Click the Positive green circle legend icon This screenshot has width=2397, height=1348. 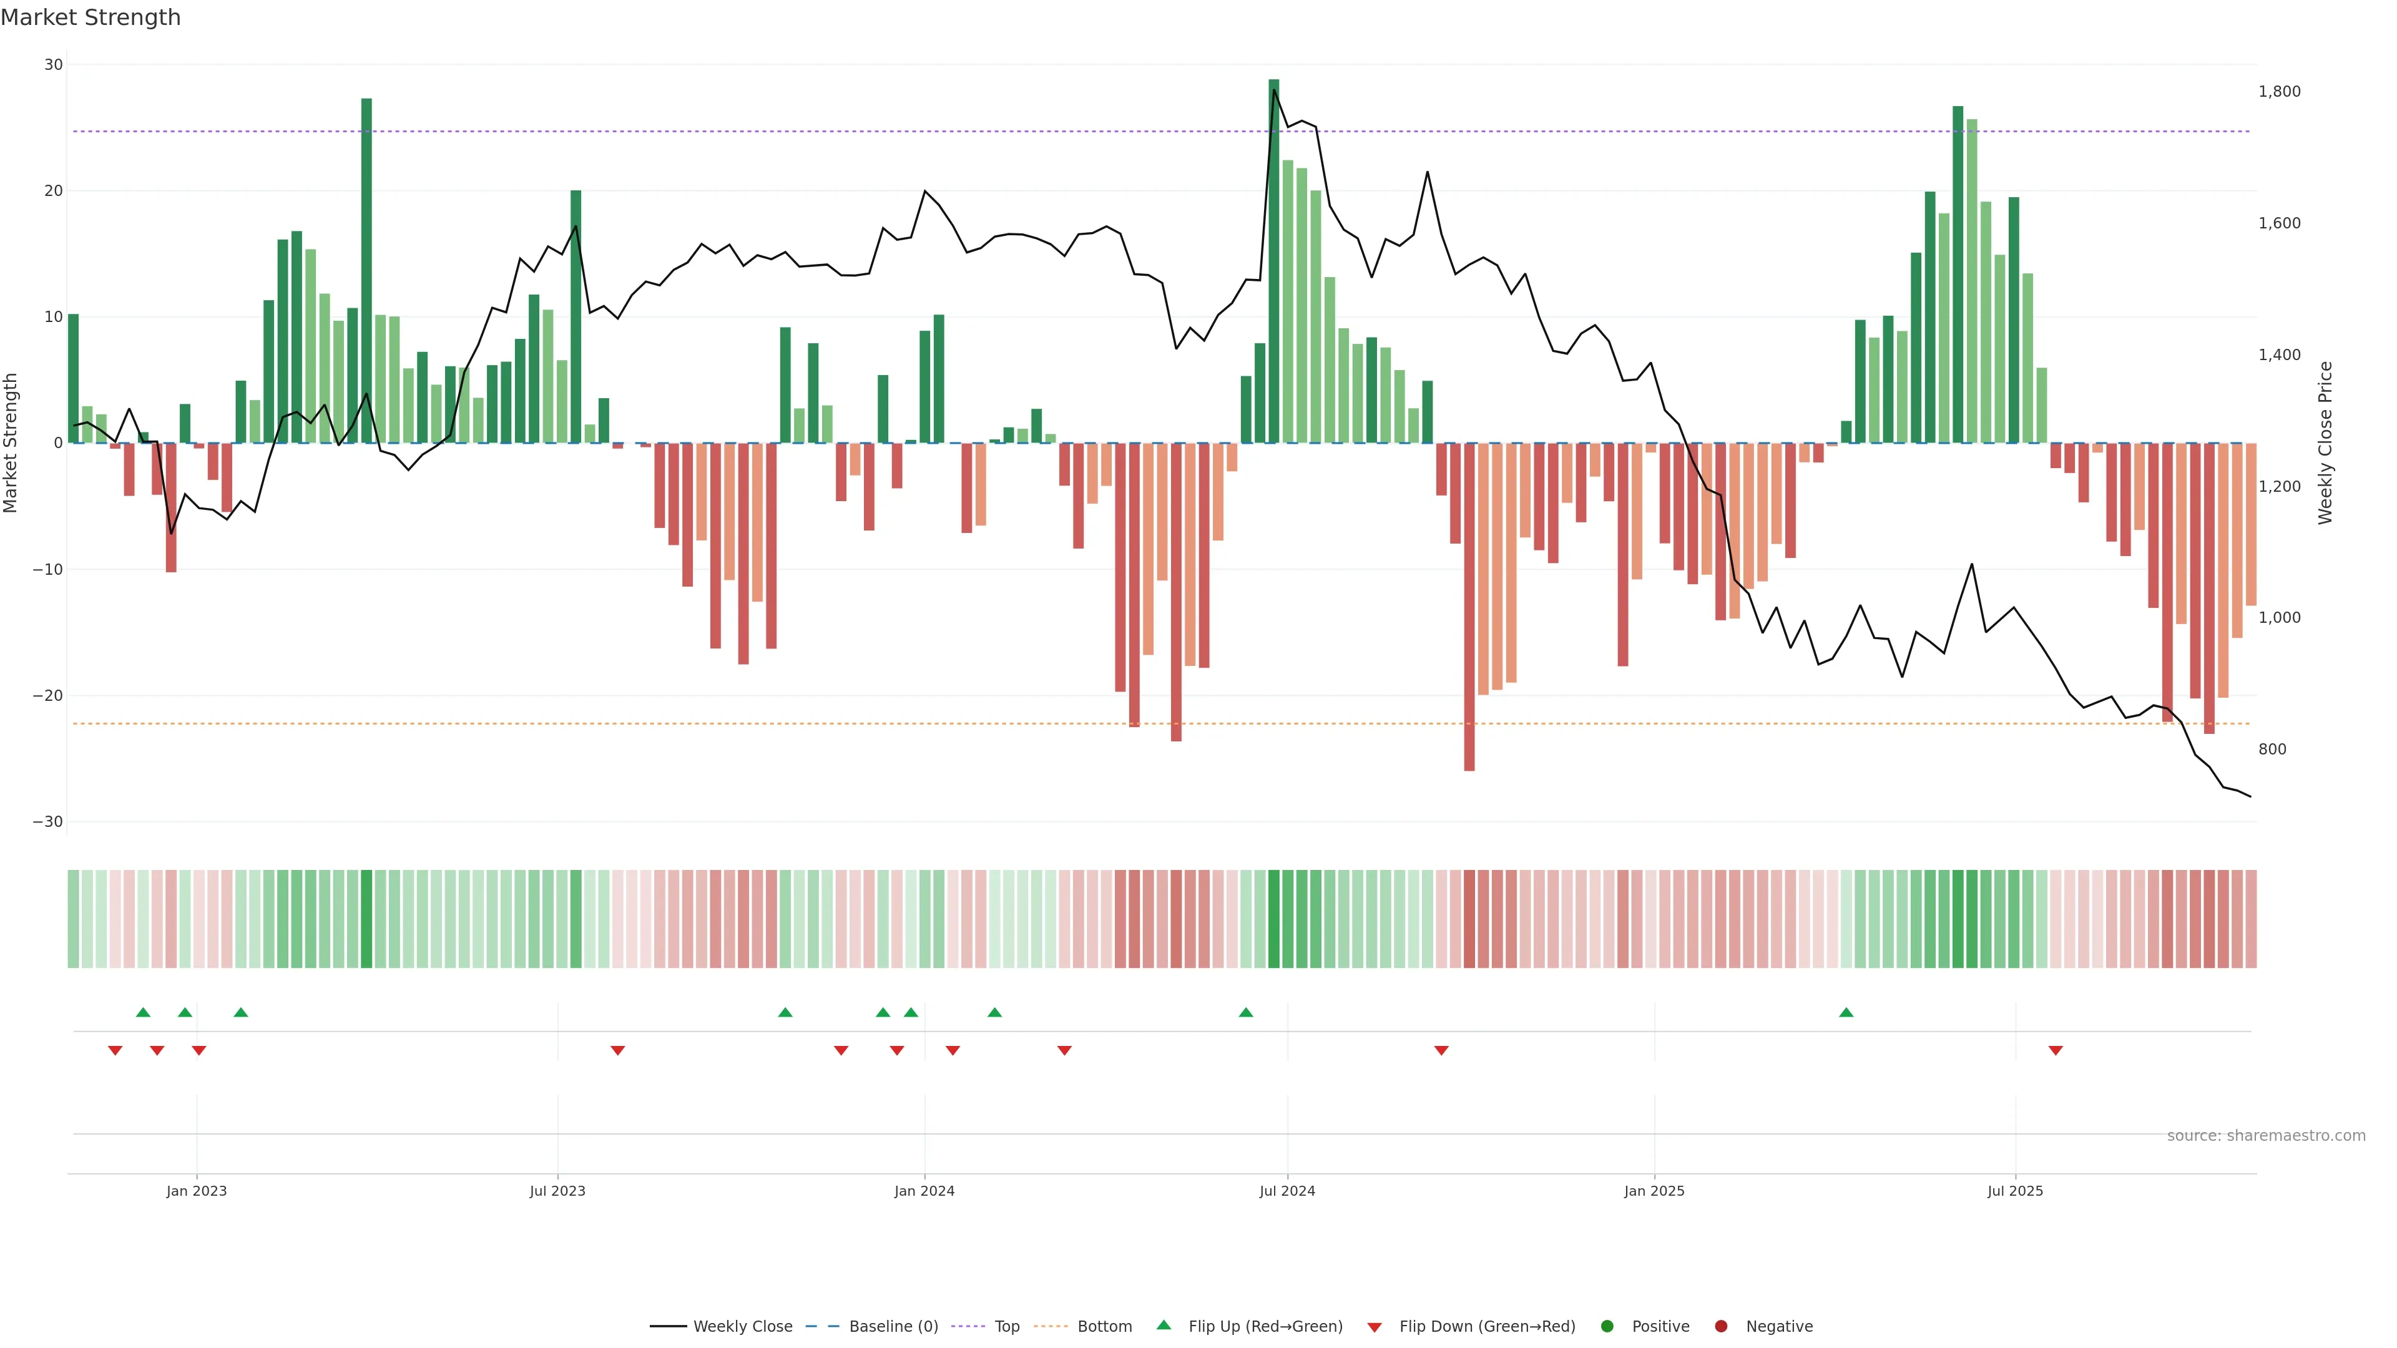(1607, 1326)
